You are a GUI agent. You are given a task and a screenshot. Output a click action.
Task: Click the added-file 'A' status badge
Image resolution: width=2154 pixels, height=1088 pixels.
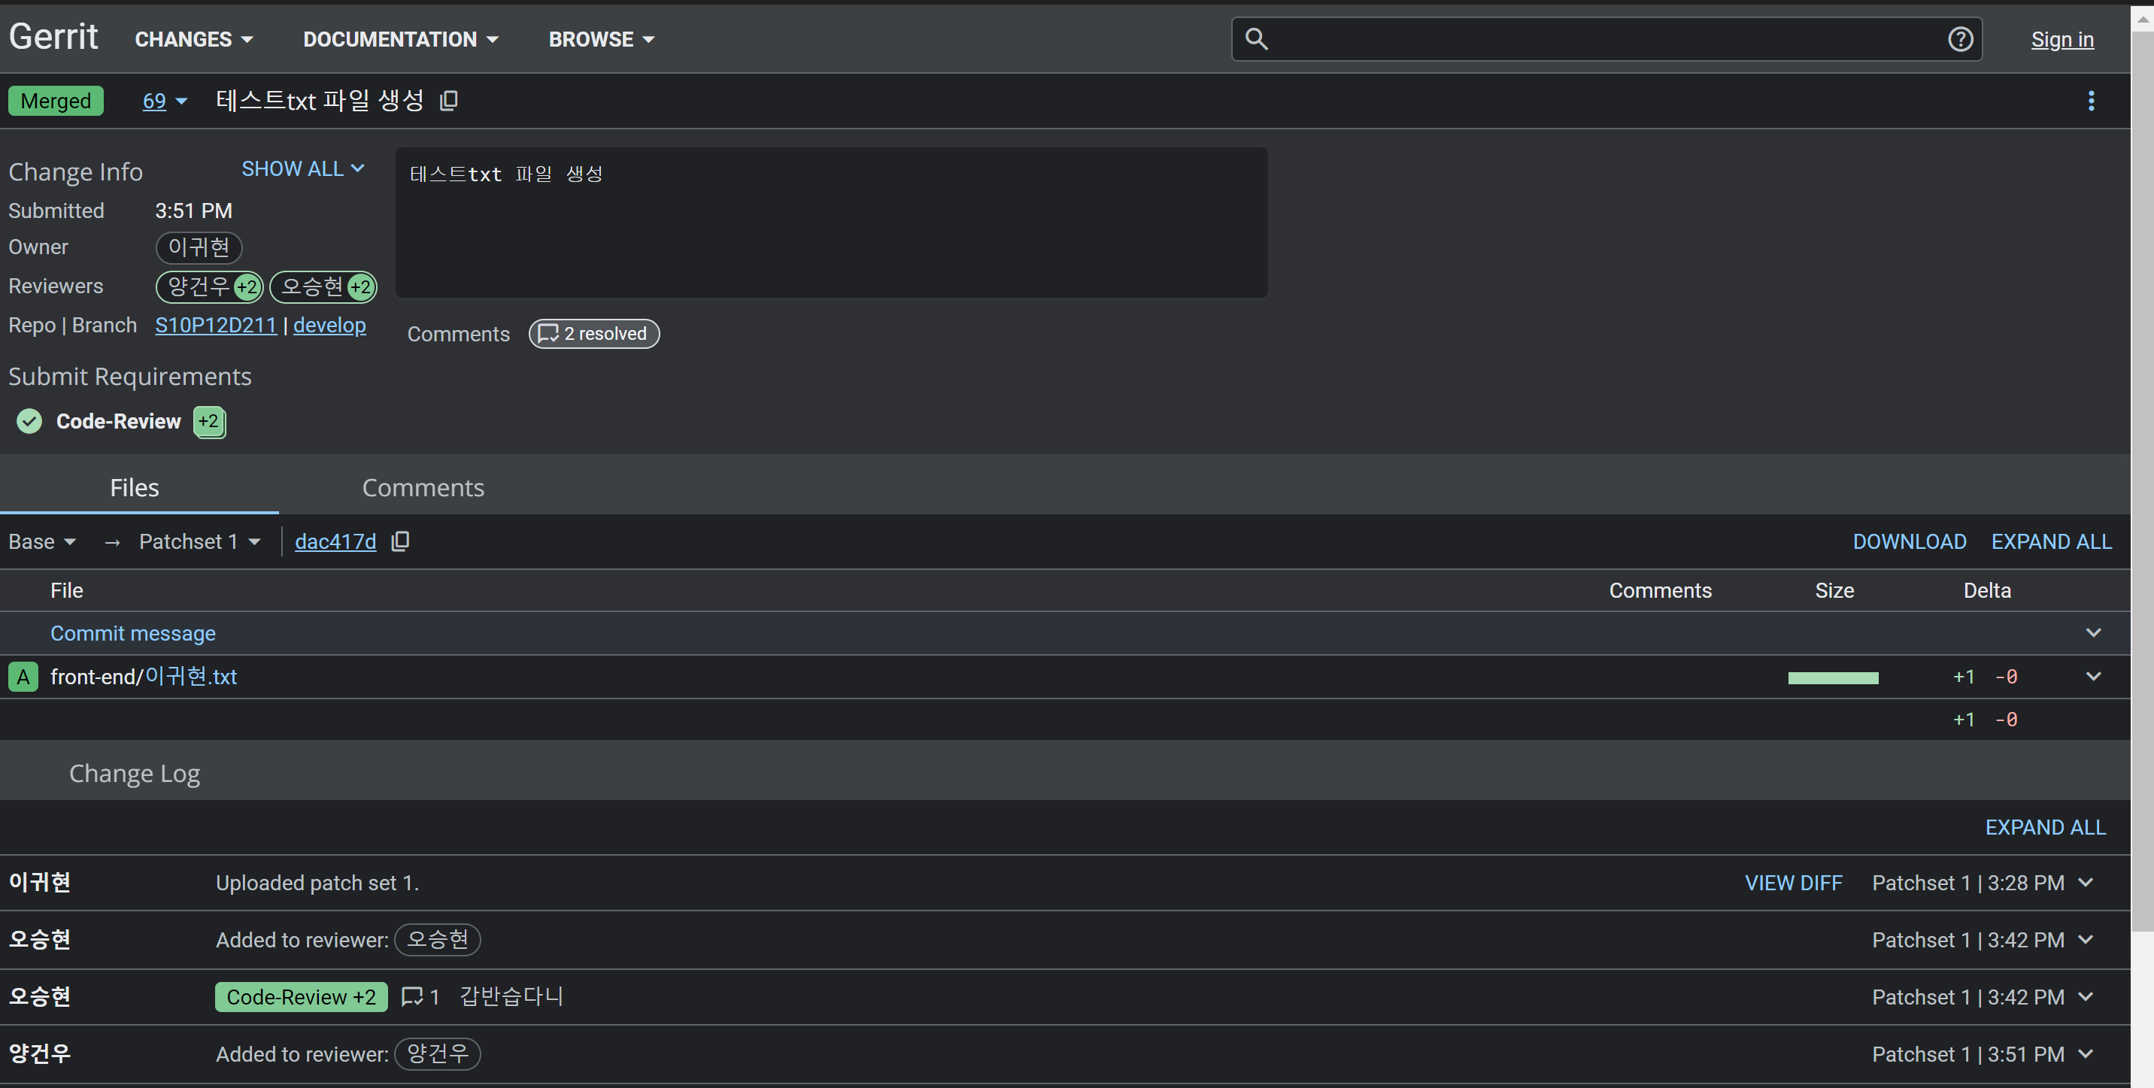[23, 677]
